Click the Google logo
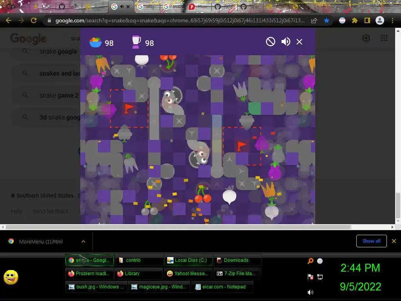The height and width of the screenshot is (301, 401). tap(28, 39)
